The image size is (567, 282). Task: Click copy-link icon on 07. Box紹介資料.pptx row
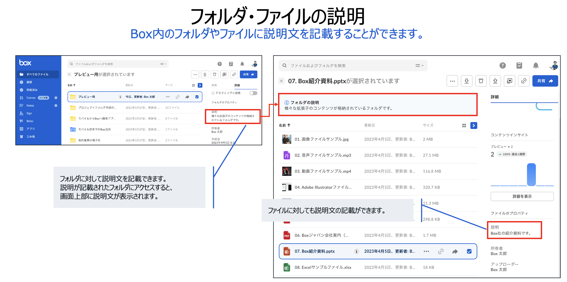coord(441,251)
